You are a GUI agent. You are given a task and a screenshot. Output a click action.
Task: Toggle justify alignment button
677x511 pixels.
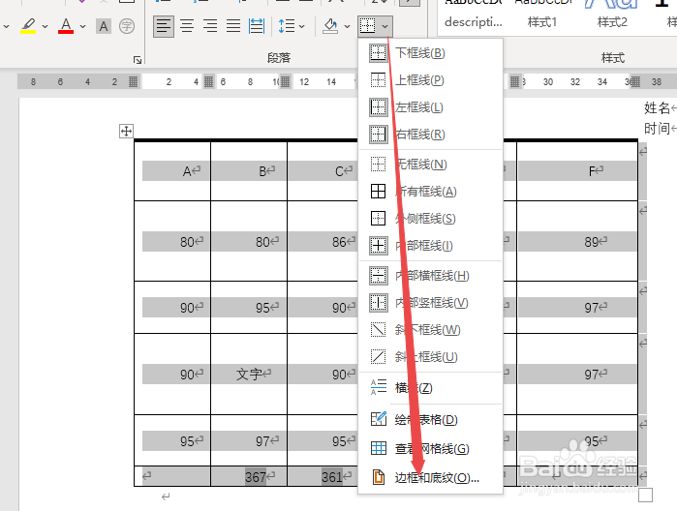[x=233, y=26]
